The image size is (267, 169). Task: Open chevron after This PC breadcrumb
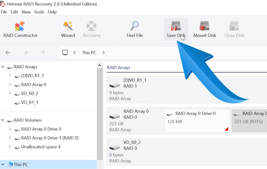(x=103, y=53)
